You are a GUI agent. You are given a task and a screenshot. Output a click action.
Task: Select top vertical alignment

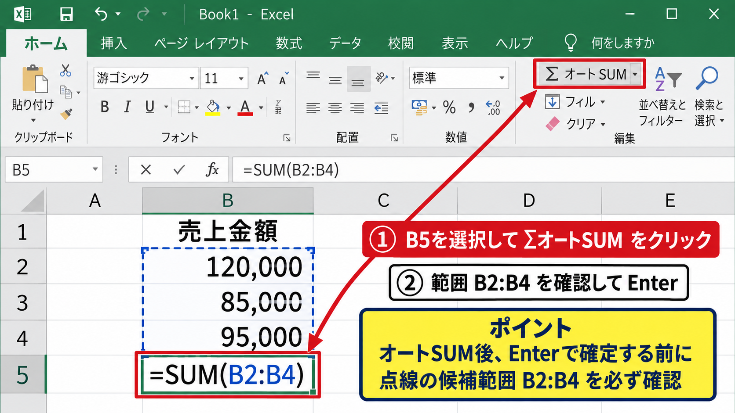(x=313, y=75)
